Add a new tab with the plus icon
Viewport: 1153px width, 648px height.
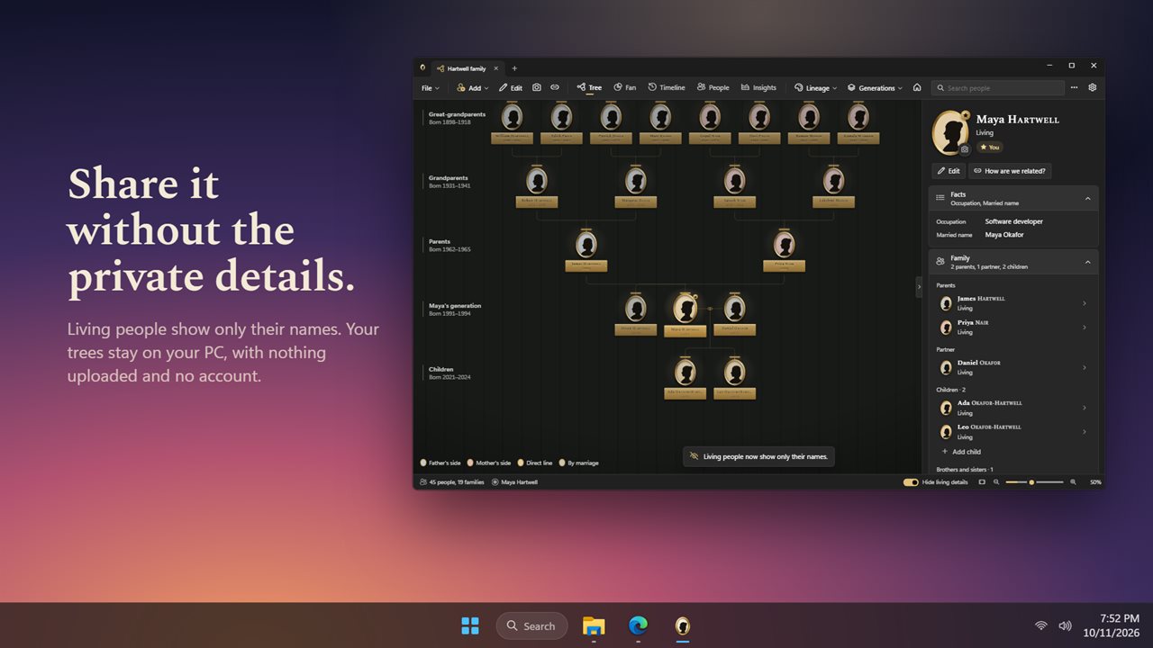514,68
